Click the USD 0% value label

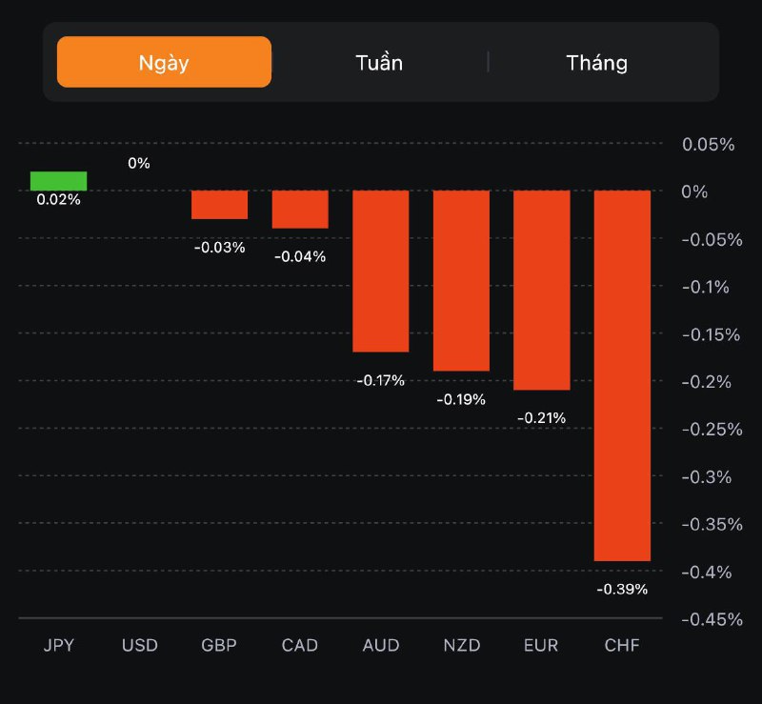pyautogui.click(x=139, y=163)
